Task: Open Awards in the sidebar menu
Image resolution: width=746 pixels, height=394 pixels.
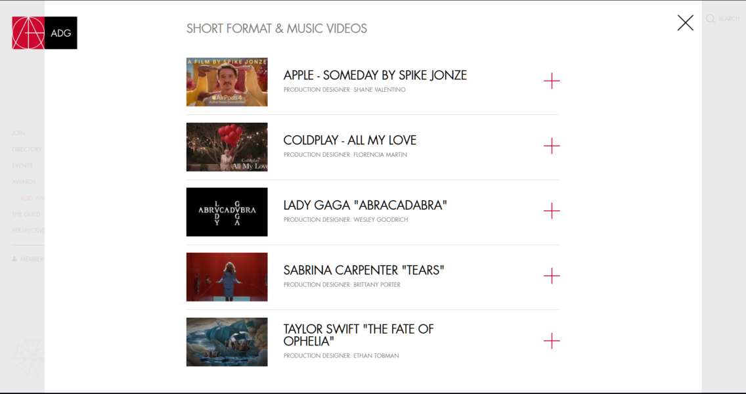Action: tap(24, 182)
